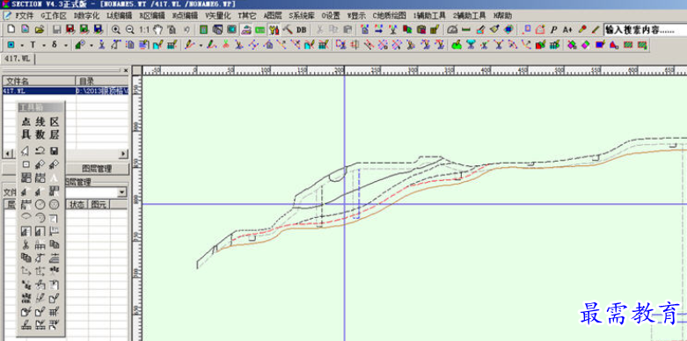Click the hammer tool icon
The height and width of the screenshot is (341, 687).
288,30
